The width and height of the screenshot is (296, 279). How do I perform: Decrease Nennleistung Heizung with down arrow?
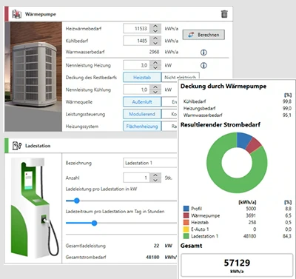tap(155, 67)
